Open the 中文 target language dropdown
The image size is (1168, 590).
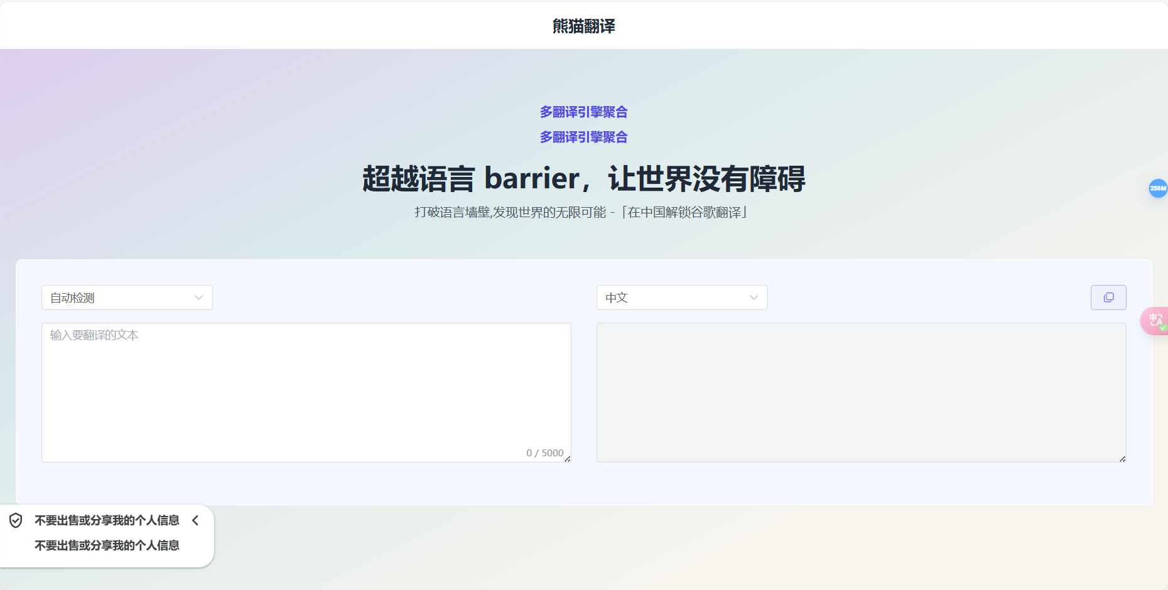pos(681,297)
